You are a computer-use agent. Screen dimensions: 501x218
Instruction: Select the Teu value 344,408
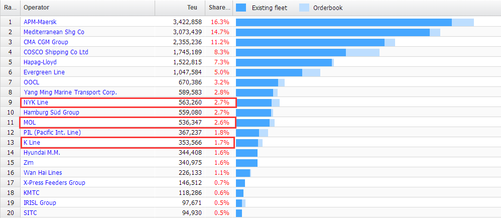(190, 153)
